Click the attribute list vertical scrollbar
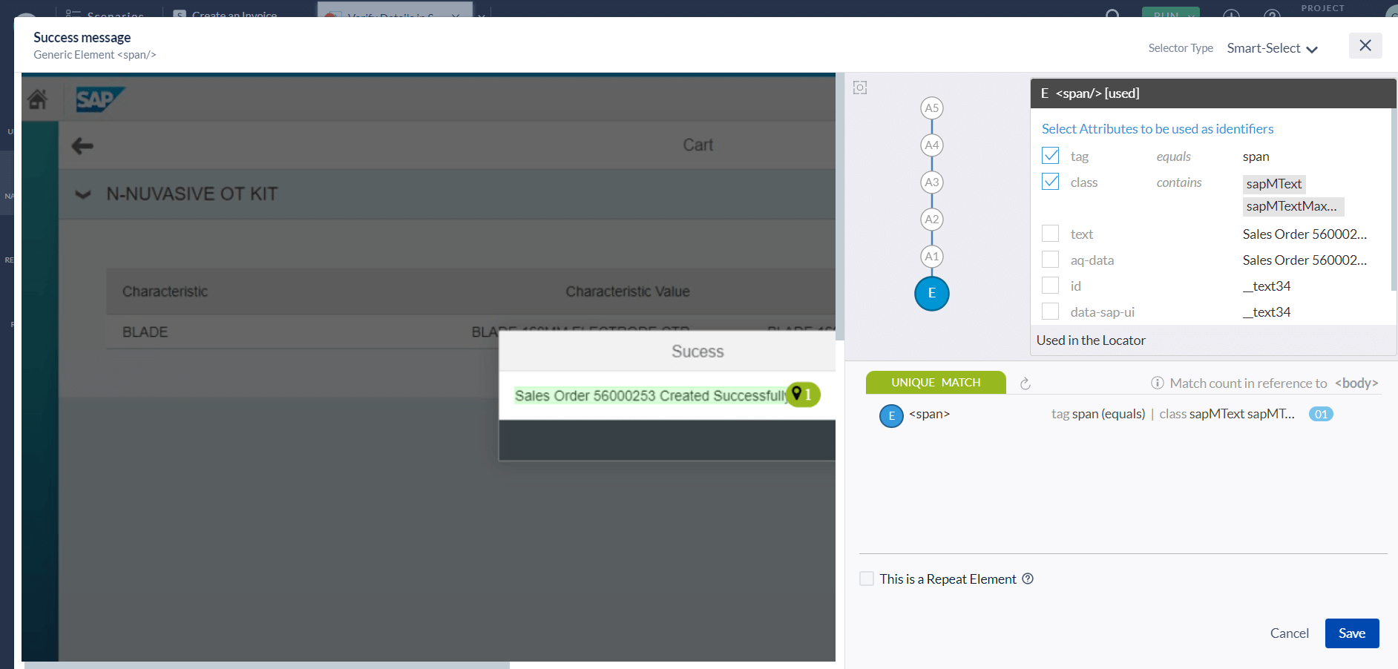The width and height of the screenshot is (1398, 669). (x=1394, y=200)
